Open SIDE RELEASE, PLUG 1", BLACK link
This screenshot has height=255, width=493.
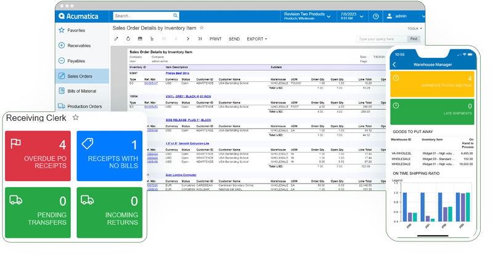tap(189, 119)
